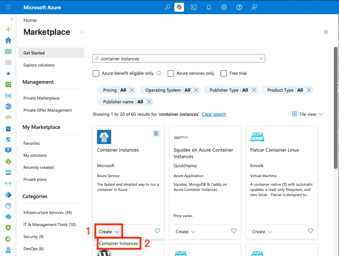Check the Free trial checkbox
Image resolution: width=339 pixels, height=256 pixels.
pyautogui.click(x=224, y=73)
